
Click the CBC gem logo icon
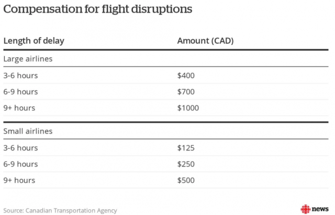click(305, 209)
